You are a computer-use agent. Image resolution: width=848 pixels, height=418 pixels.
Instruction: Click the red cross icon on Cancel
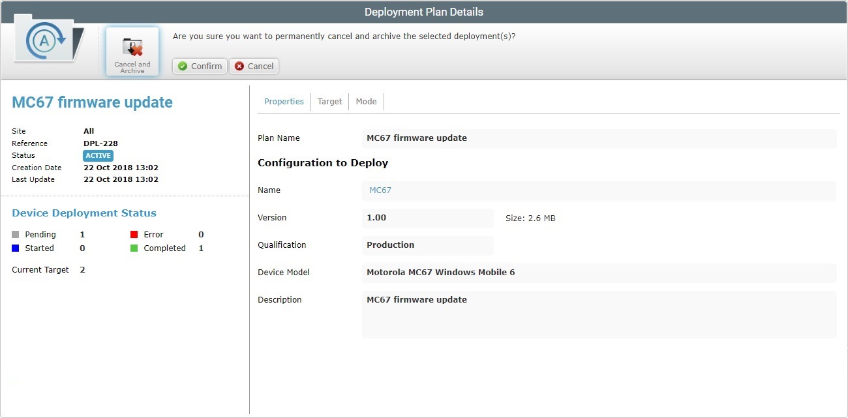point(237,66)
